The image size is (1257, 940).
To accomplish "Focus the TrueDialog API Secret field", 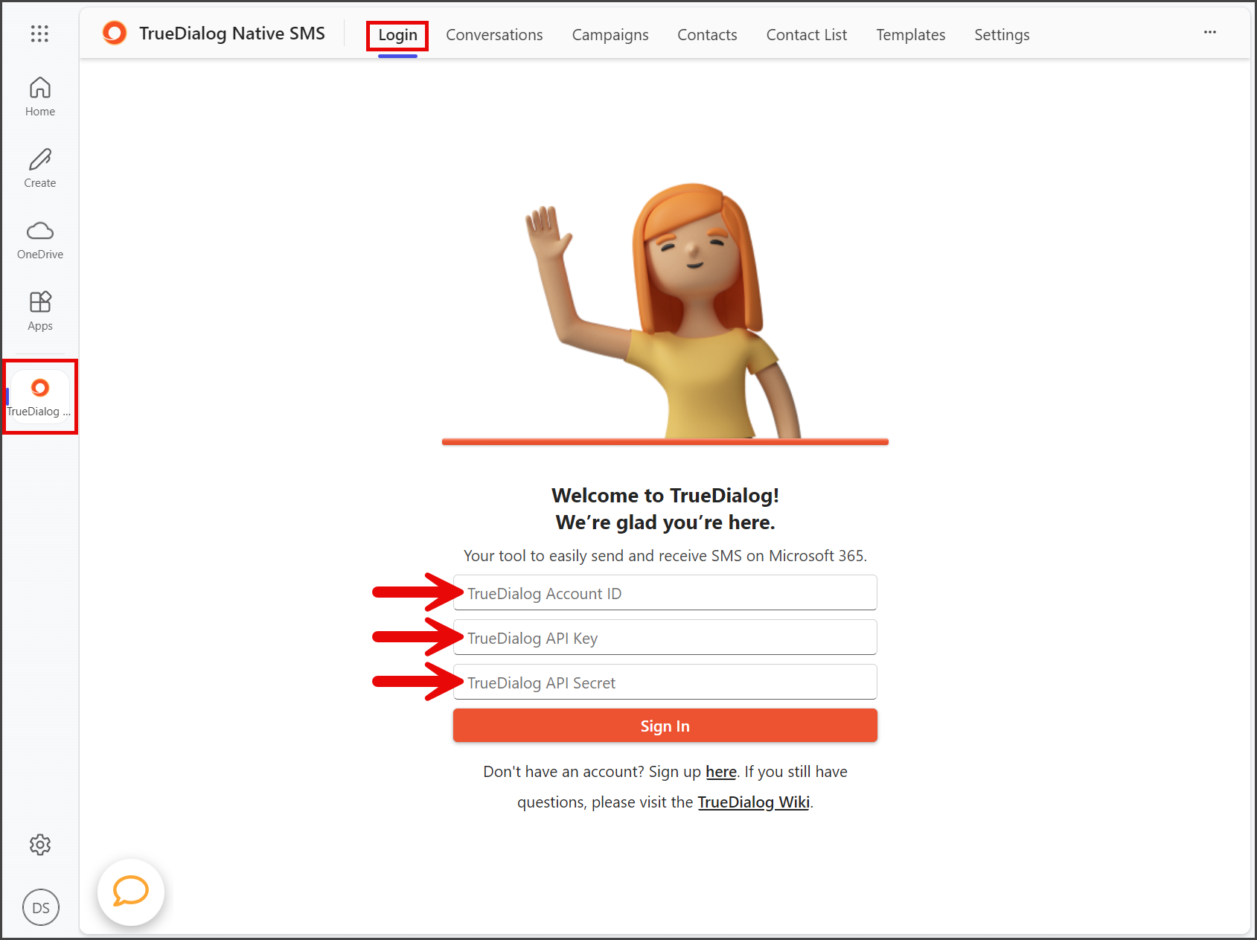I will pyautogui.click(x=665, y=682).
